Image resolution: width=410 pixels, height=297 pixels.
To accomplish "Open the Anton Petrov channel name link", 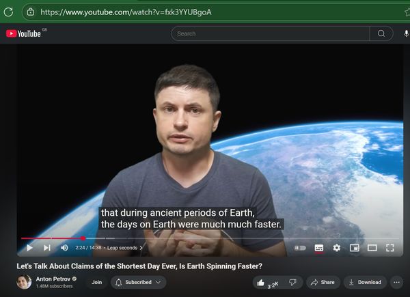I will tap(53, 279).
